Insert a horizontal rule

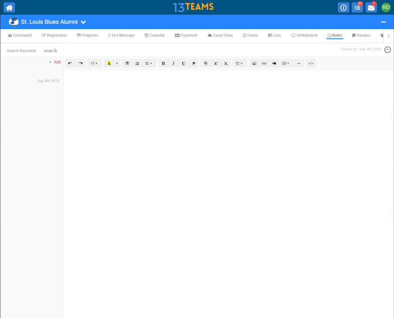pos(299,63)
